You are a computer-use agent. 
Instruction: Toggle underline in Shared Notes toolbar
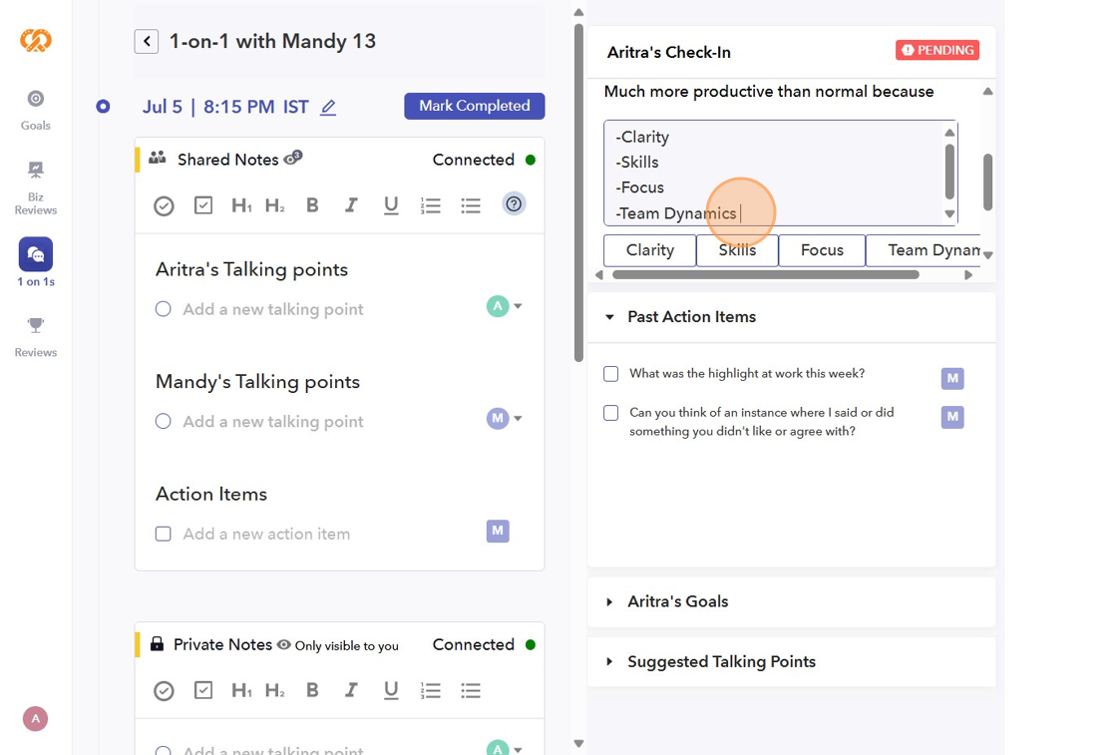coord(390,205)
